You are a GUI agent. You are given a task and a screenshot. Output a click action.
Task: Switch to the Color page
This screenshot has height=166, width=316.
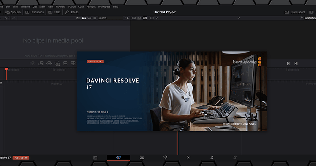188,158
